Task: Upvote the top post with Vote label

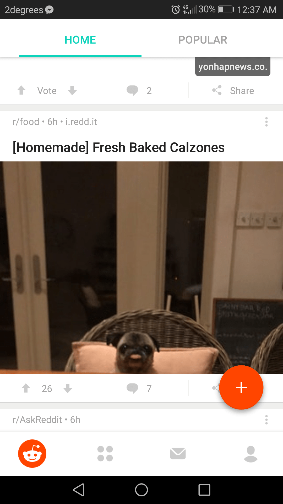Action: click(x=21, y=90)
